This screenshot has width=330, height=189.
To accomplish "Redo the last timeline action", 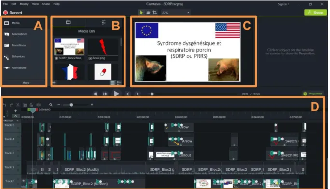I will coord(11,105).
